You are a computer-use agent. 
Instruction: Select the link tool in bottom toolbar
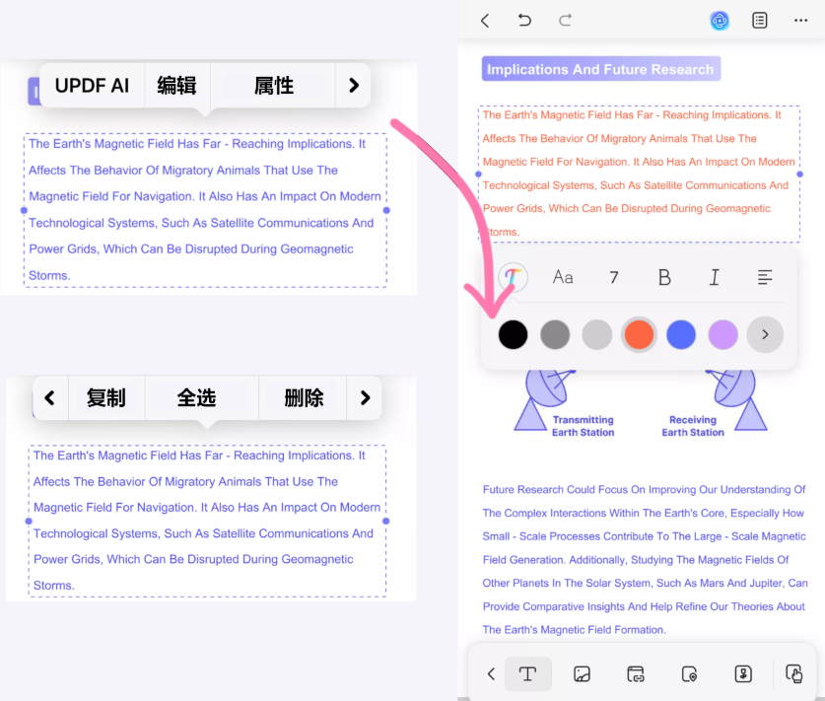pos(636,674)
